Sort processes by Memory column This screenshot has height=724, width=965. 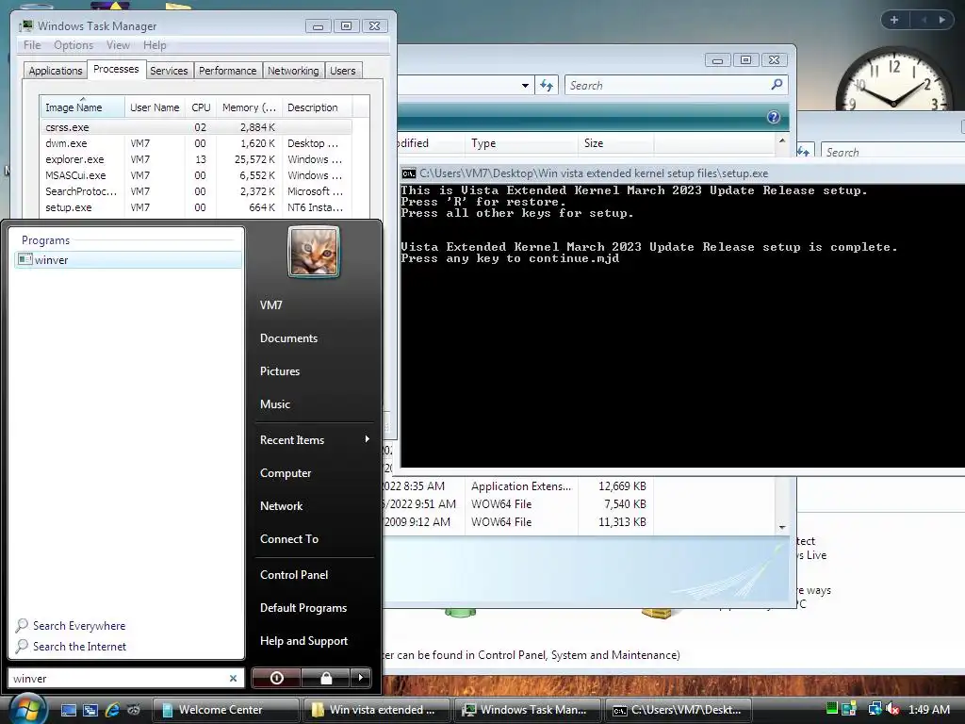(x=249, y=107)
